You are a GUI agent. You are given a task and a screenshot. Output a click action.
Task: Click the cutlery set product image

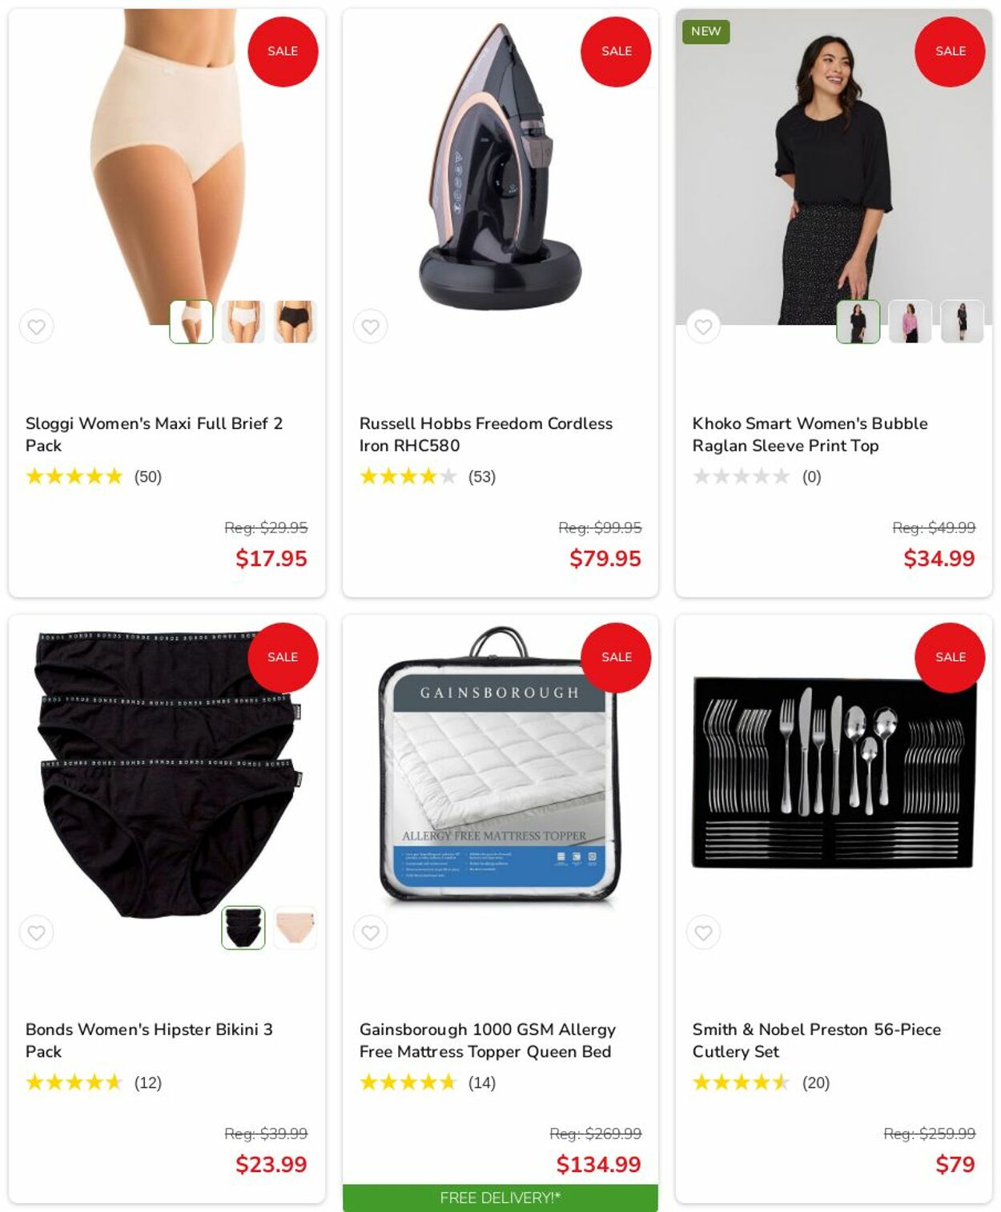click(834, 773)
